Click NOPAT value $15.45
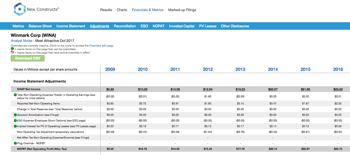This screenshot has width=350, height=155. [x=208, y=149]
